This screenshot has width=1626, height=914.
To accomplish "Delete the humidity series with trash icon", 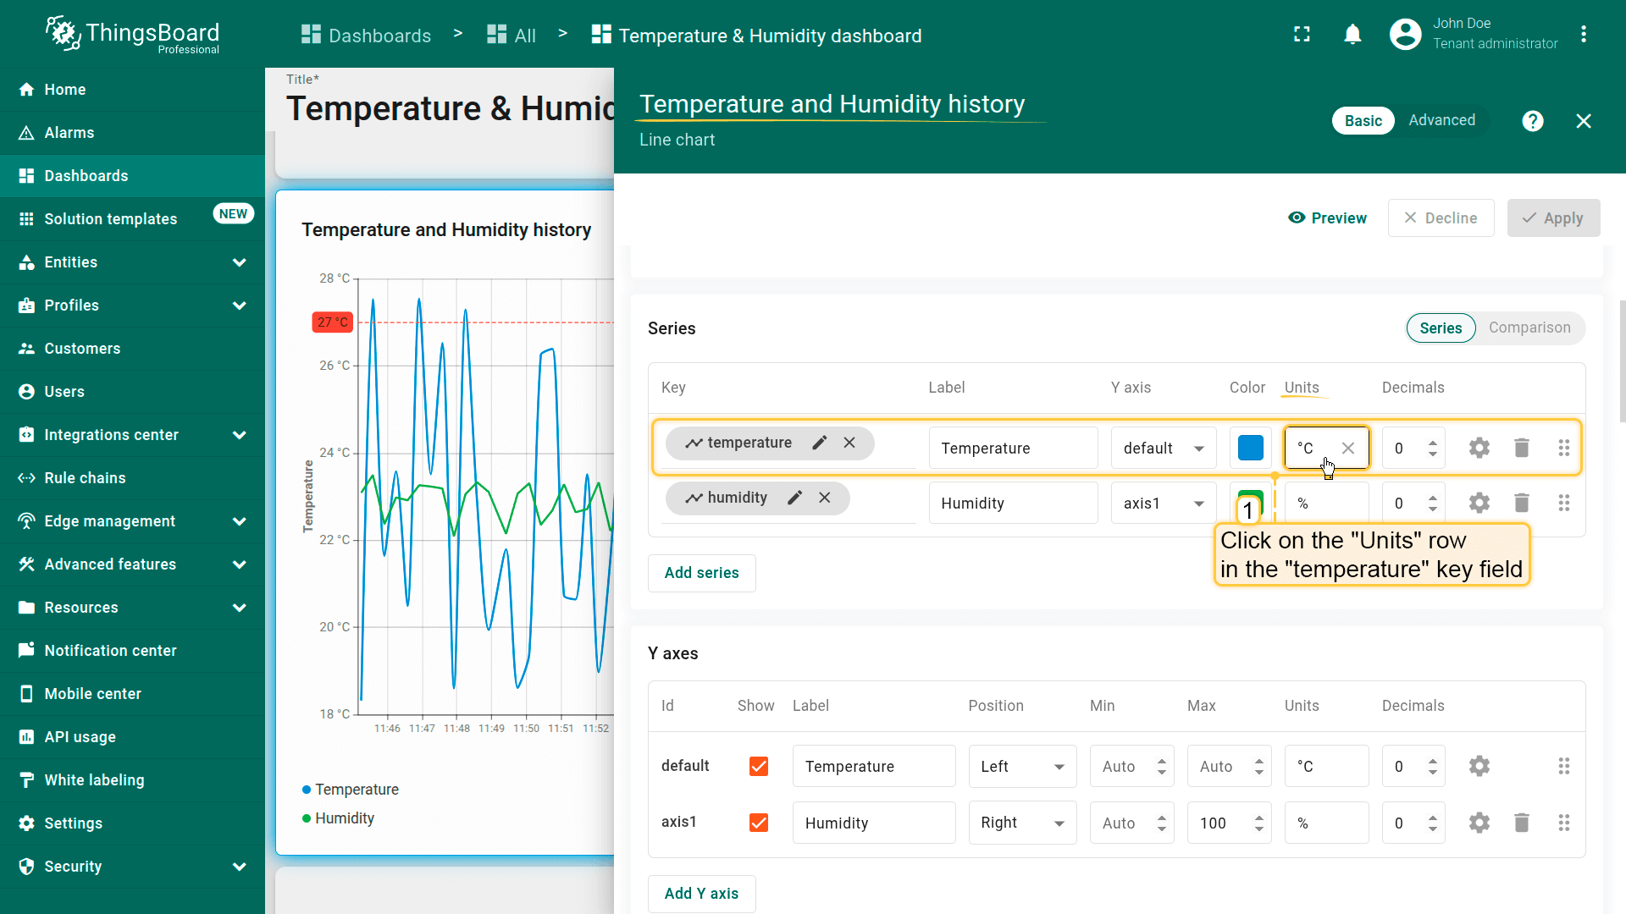I will click(x=1521, y=503).
